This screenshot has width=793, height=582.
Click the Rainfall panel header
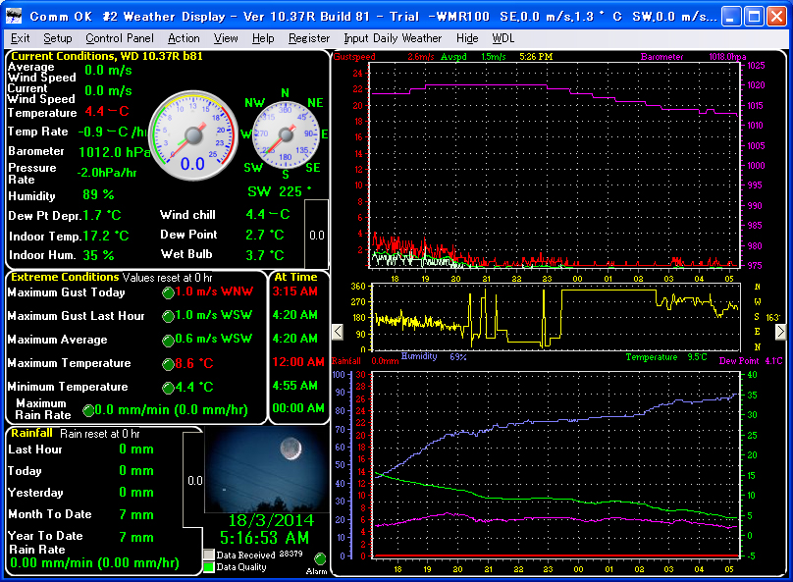pyautogui.click(x=31, y=433)
